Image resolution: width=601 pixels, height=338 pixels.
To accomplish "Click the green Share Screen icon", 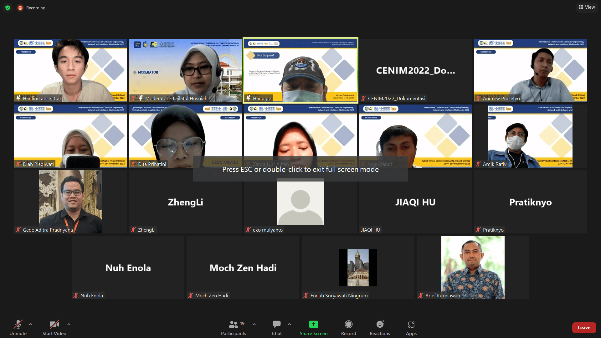I will point(313,325).
